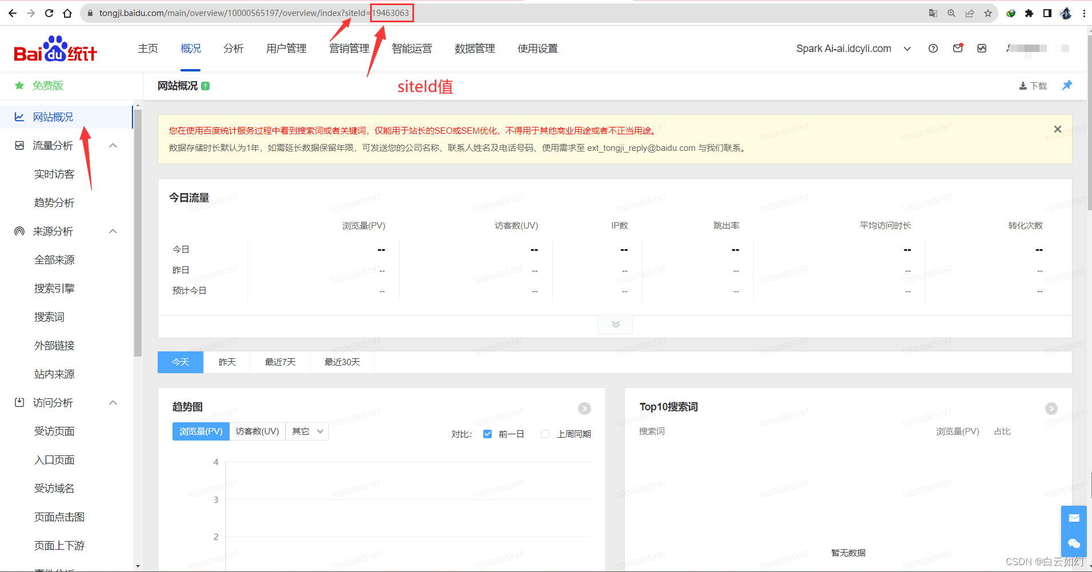
Task: Click the 下载 download icon
Action: [x=1033, y=86]
